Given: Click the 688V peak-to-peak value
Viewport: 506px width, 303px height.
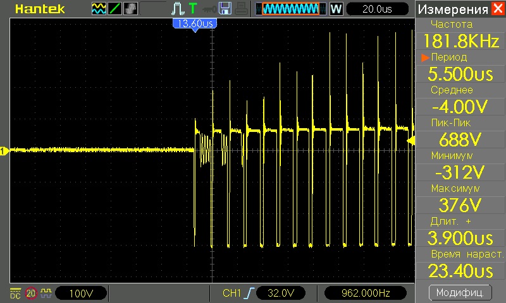Looking at the screenshot, I should point(460,140).
